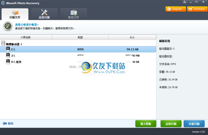
Task: Click the back arrow icon at bottom left
Action: click(5, 123)
